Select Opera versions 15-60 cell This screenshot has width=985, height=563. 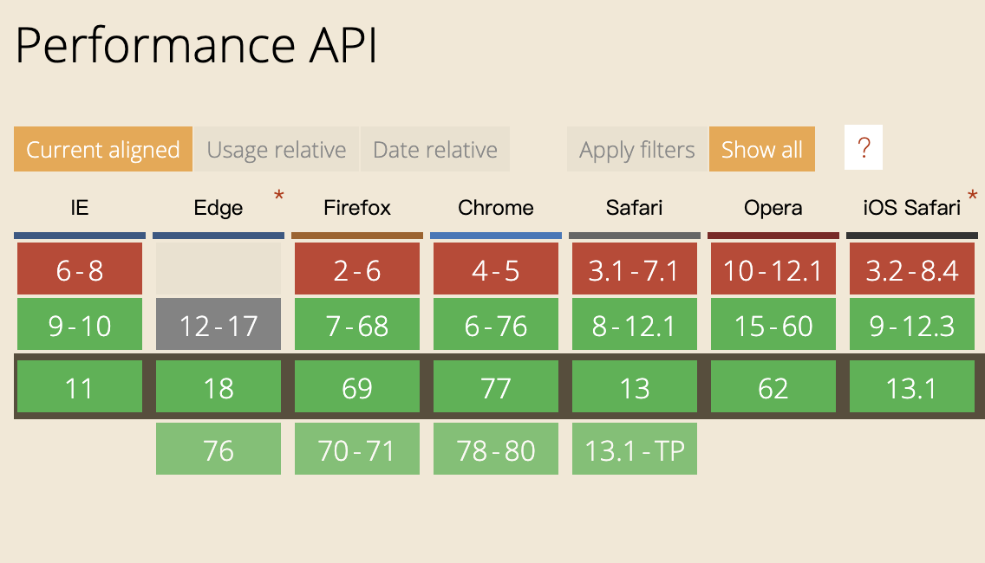click(x=773, y=324)
